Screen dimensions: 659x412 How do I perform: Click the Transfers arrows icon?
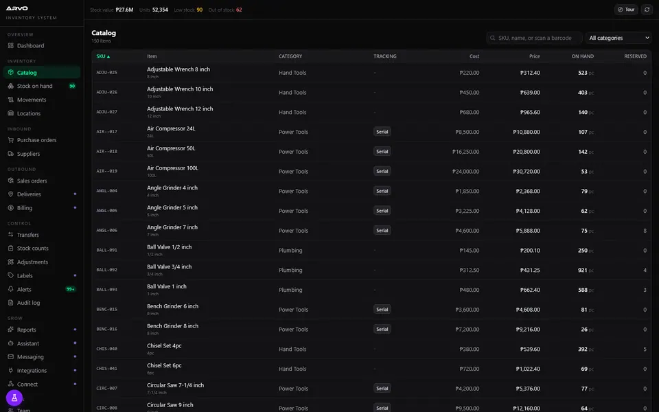pyautogui.click(x=11, y=235)
